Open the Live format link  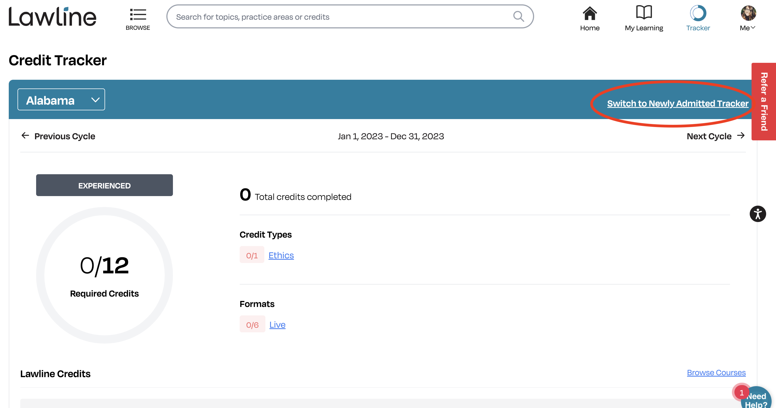pos(277,325)
